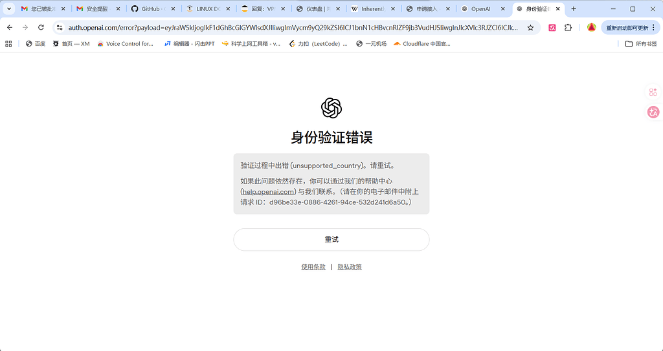Click the 请求 ID text line
The height and width of the screenshot is (351, 663).
pos(326,202)
